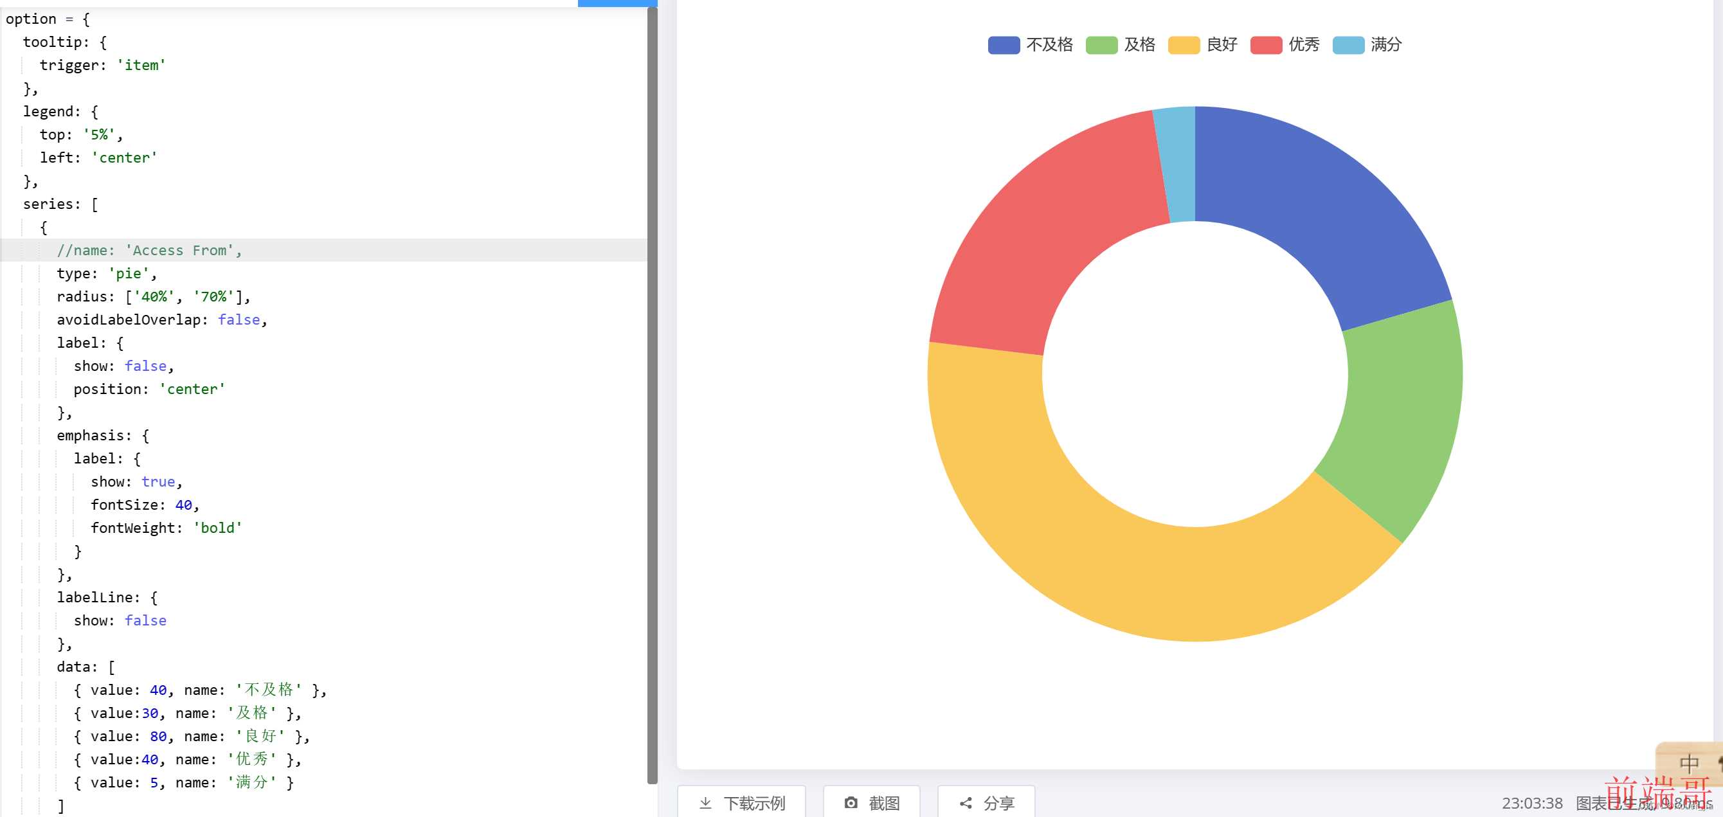
Task: Toggle the 不及格 legend swatch
Action: pos(1004,45)
